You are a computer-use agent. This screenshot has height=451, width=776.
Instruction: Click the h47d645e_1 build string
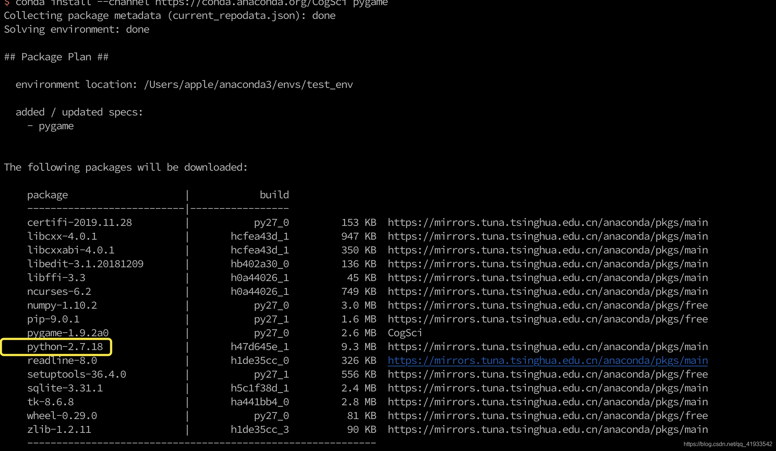tap(260, 347)
